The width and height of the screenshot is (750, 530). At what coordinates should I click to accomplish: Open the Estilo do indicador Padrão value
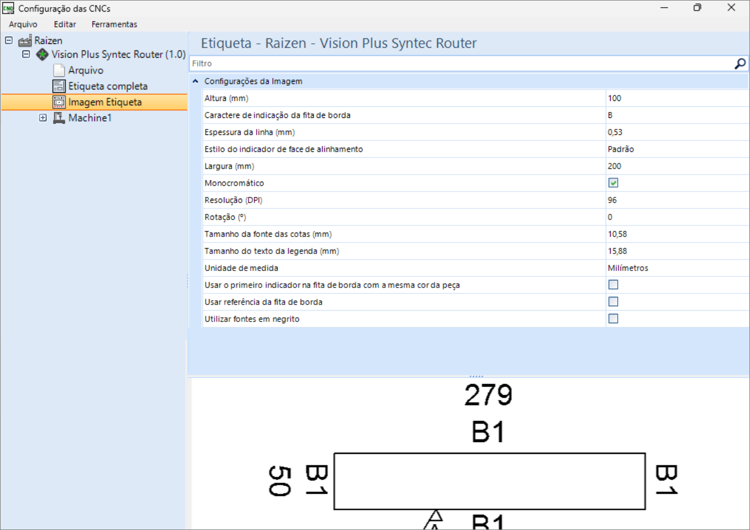[677, 149]
